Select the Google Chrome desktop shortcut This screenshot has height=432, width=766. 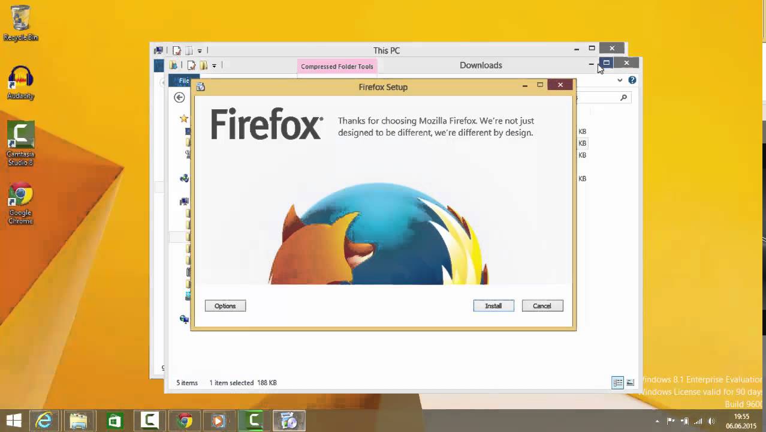click(20, 203)
